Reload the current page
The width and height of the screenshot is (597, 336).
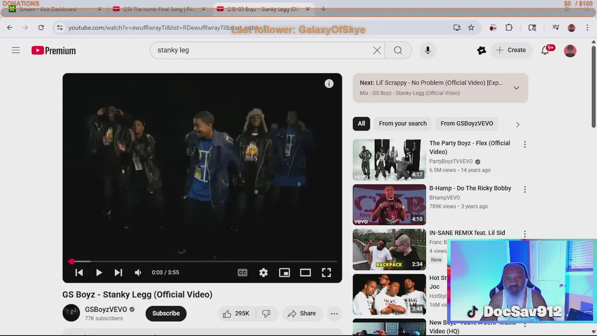pos(41,28)
